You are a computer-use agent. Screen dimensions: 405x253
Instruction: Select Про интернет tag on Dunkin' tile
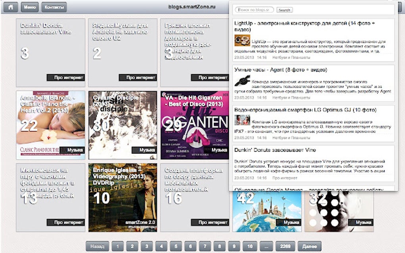[66, 77]
